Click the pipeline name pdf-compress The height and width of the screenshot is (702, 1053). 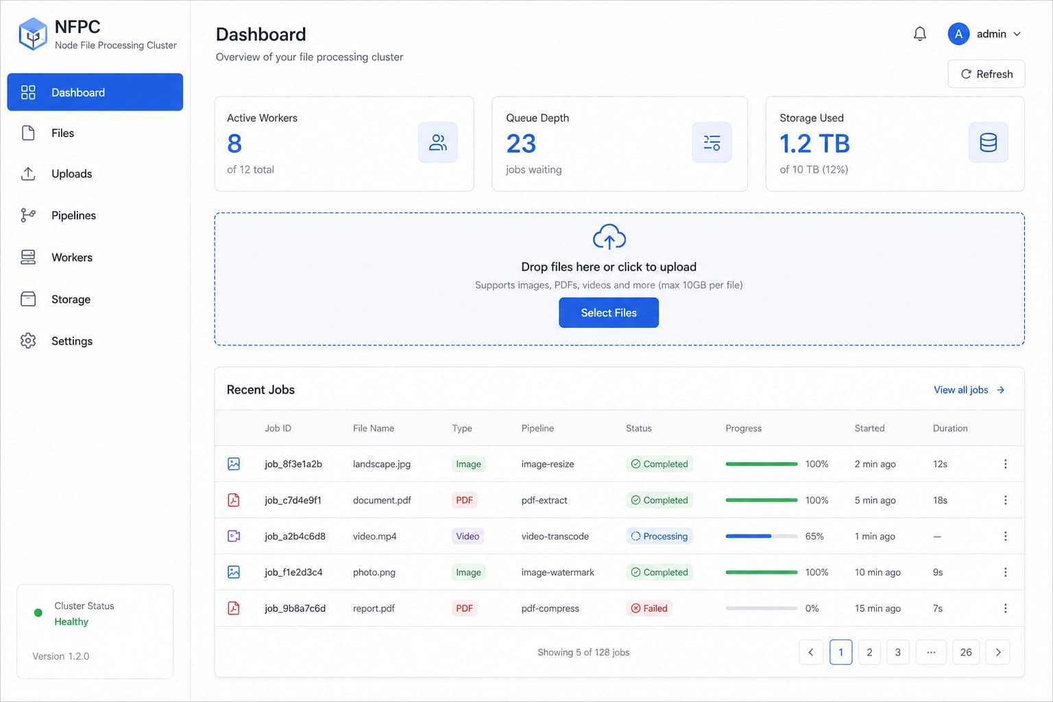pyautogui.click(x=550, y=608)
